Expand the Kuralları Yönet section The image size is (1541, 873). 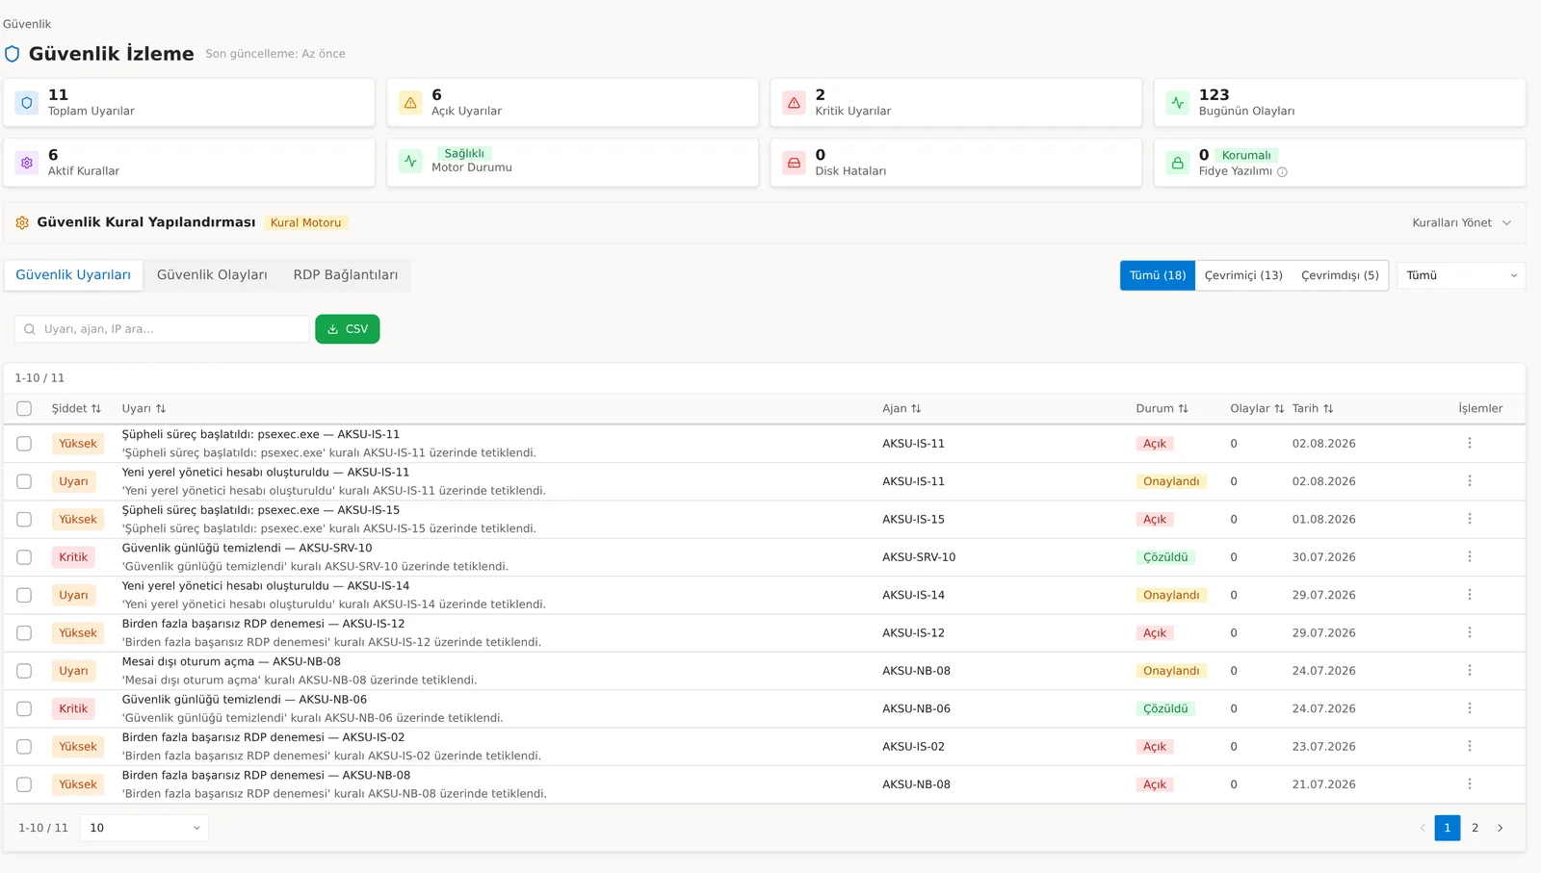[x=1461, y=222]
